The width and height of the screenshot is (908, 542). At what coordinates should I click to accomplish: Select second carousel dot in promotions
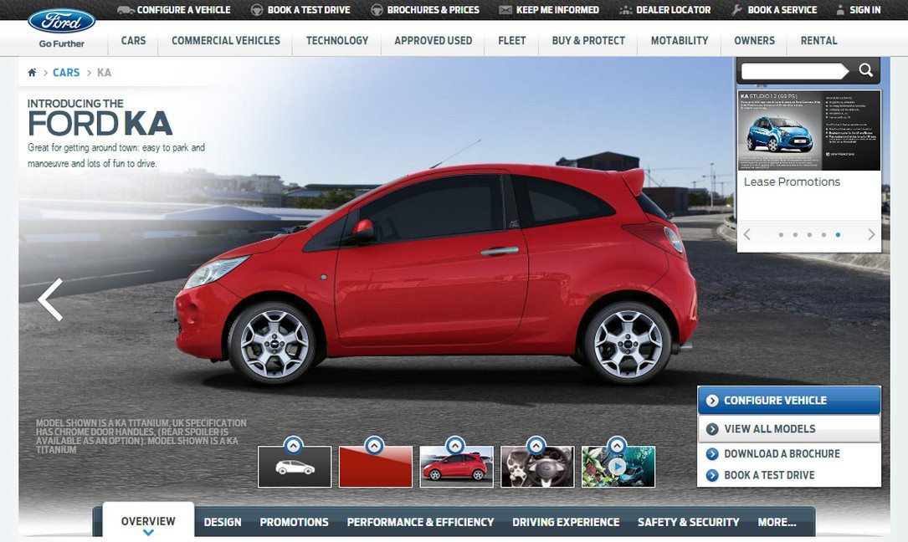pos(795,234)
